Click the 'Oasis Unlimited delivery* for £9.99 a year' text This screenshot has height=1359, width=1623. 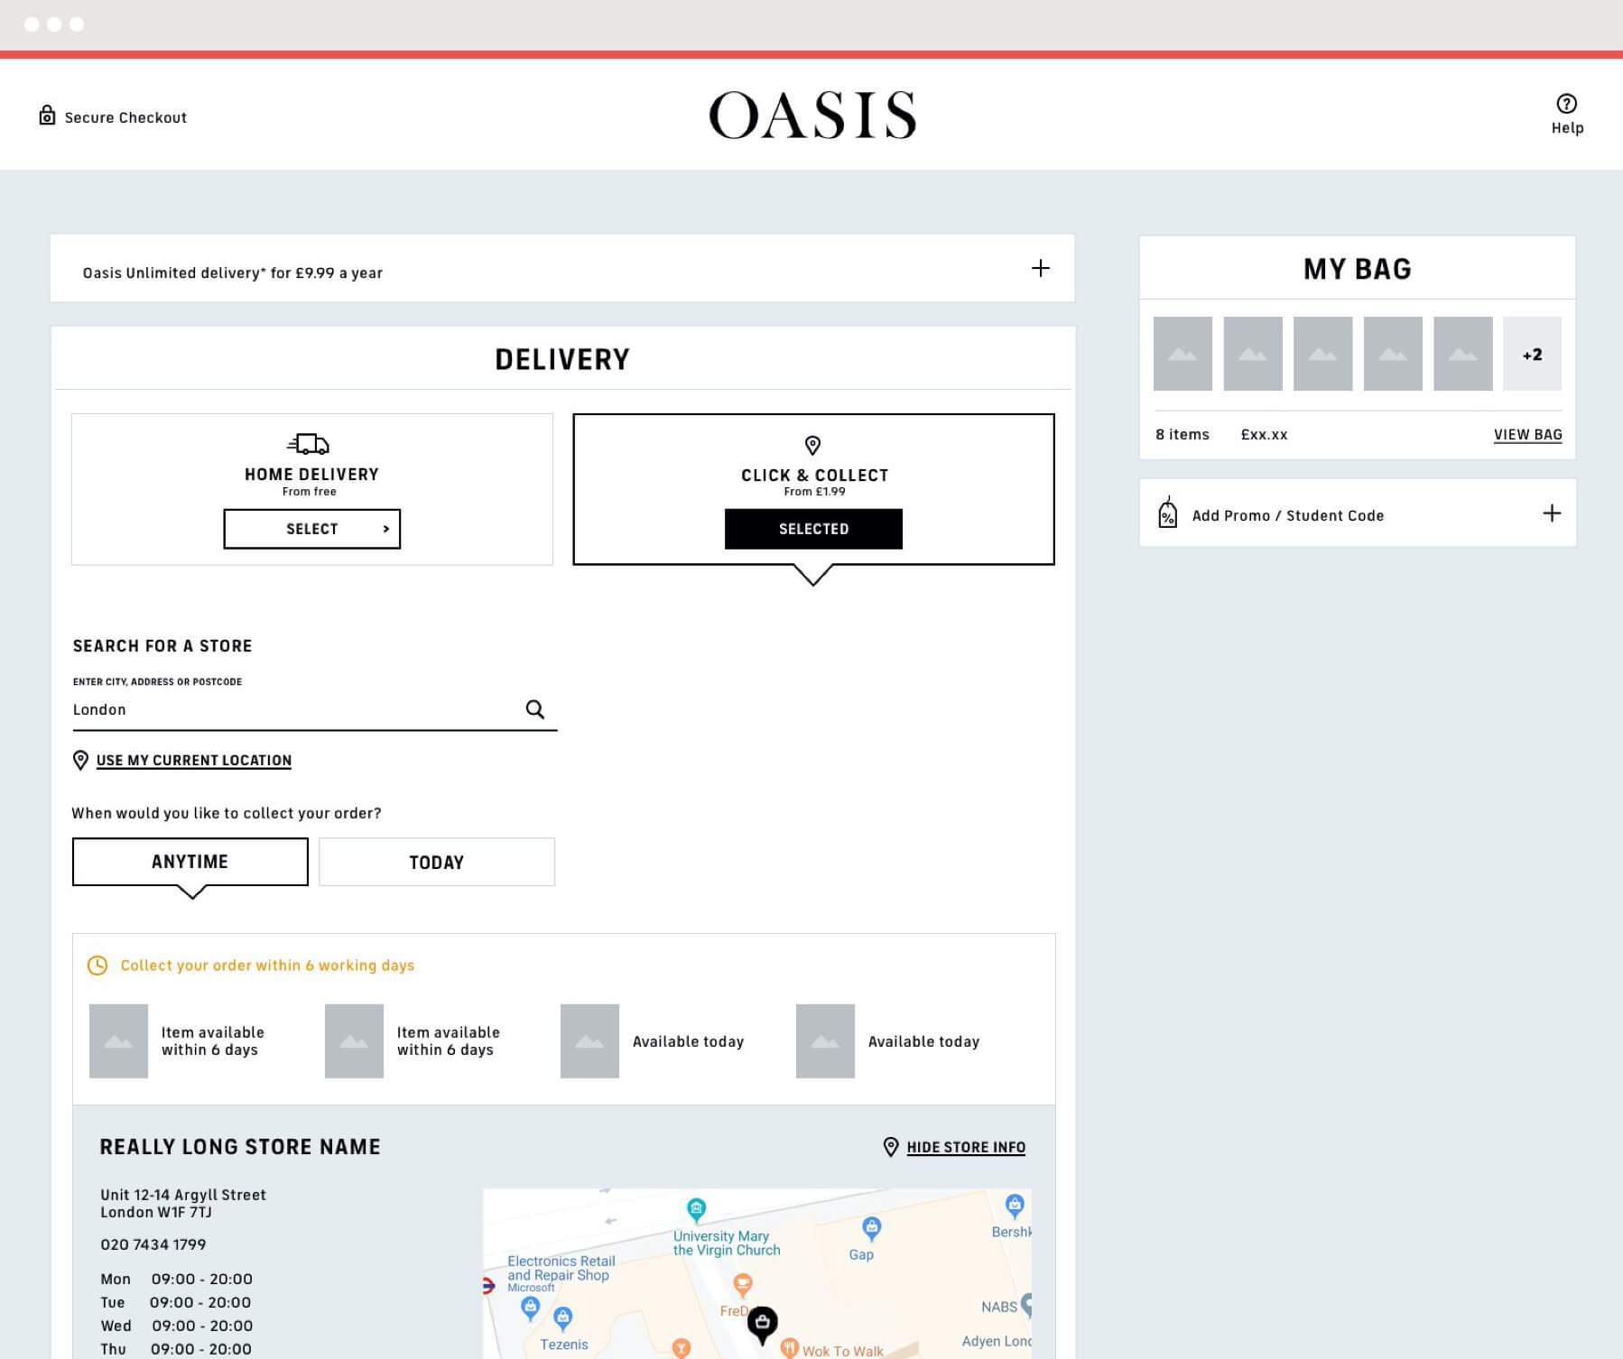(232, 273)
